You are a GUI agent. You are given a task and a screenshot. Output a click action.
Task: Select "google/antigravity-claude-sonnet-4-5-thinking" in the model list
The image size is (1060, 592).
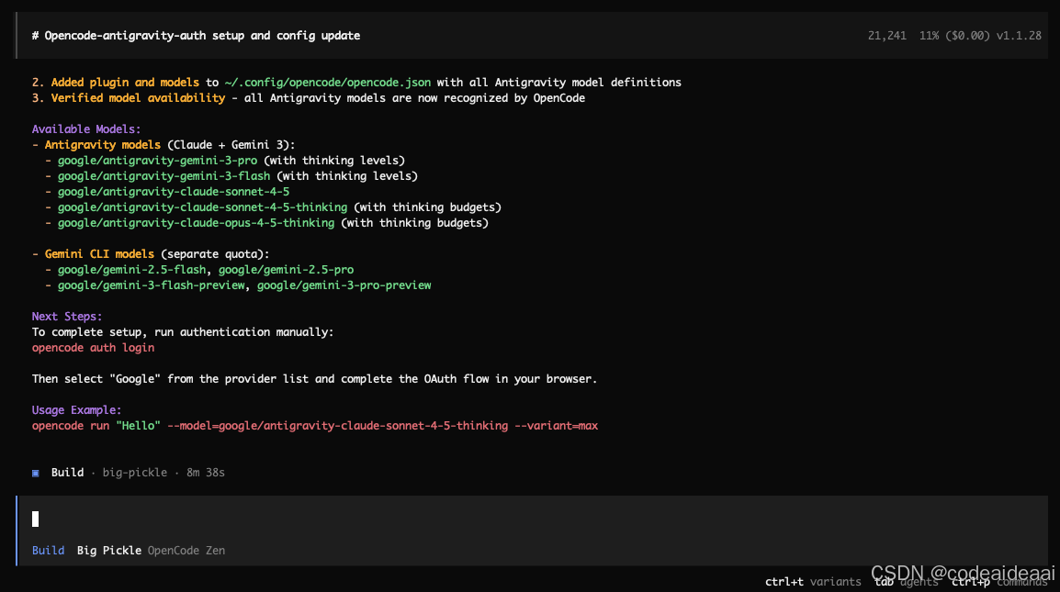tap(202, 207)
